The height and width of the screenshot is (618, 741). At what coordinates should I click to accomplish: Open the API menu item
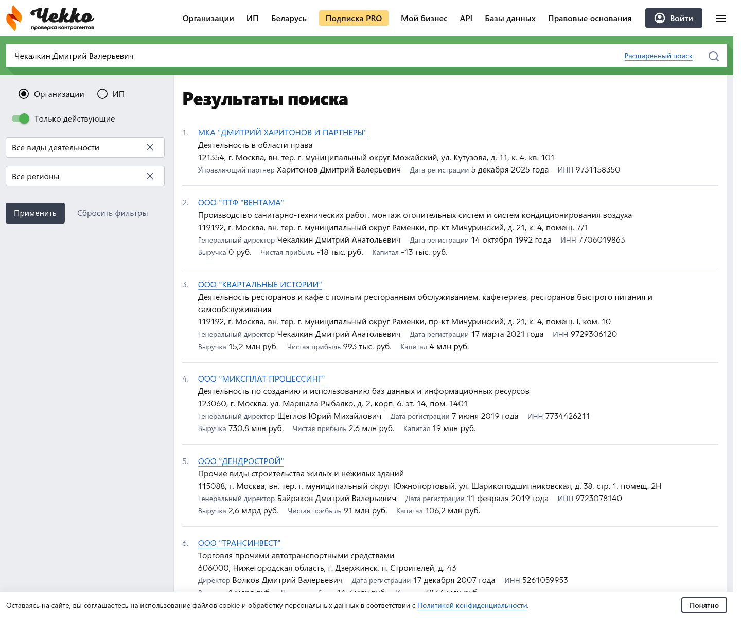point(466,19)
